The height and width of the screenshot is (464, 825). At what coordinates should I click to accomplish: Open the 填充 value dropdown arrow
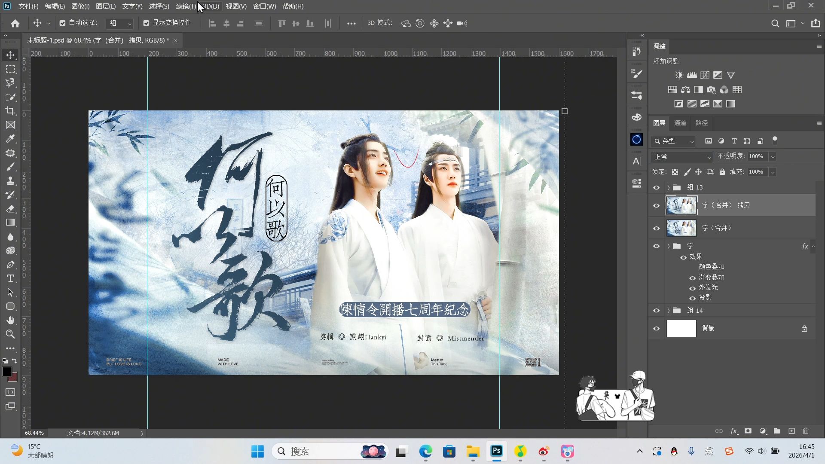click(773, 172)
